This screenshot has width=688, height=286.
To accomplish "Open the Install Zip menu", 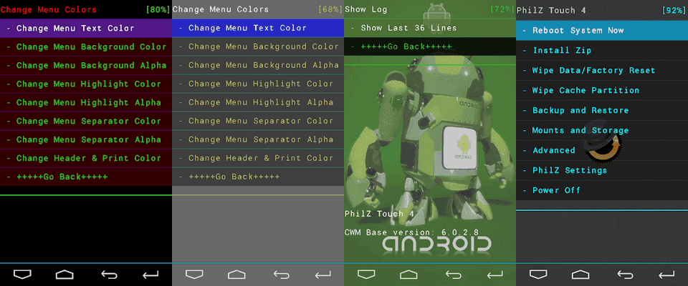I will pyautogui.click(x=602, y=50).
